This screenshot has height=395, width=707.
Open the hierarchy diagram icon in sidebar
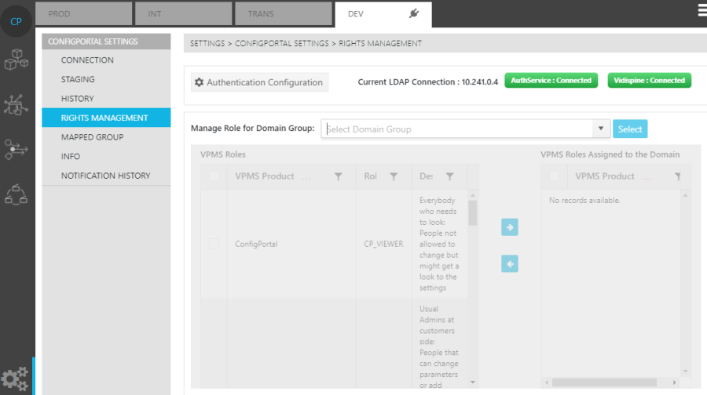tap(16, 194)
